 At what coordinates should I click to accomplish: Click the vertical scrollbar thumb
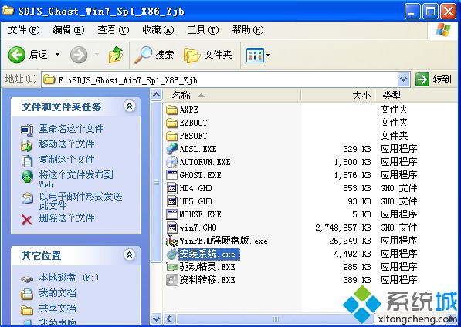pyautogui.click(x=157, y=182)
